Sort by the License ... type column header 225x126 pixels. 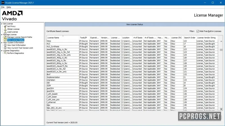tap(116, 38)
